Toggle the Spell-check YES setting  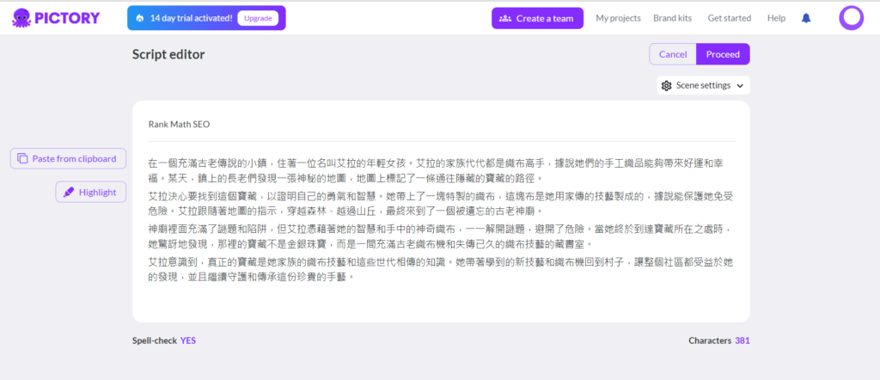[187, 340]
